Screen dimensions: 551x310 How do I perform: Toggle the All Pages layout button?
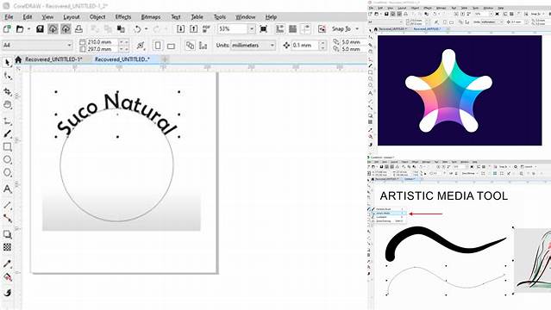point(190,46)
